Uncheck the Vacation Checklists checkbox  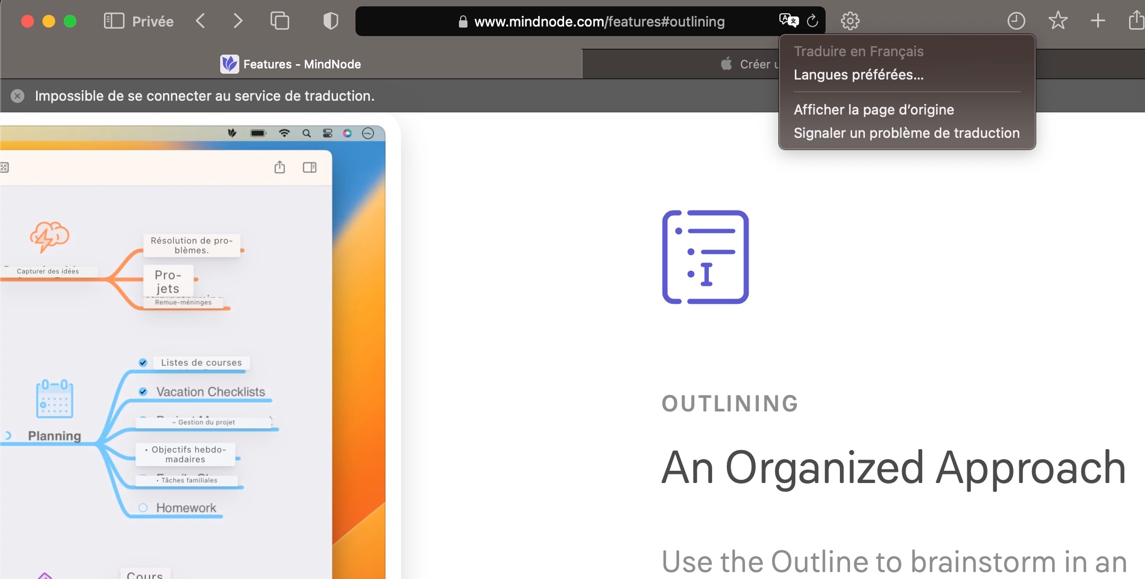tap(143, 392)
